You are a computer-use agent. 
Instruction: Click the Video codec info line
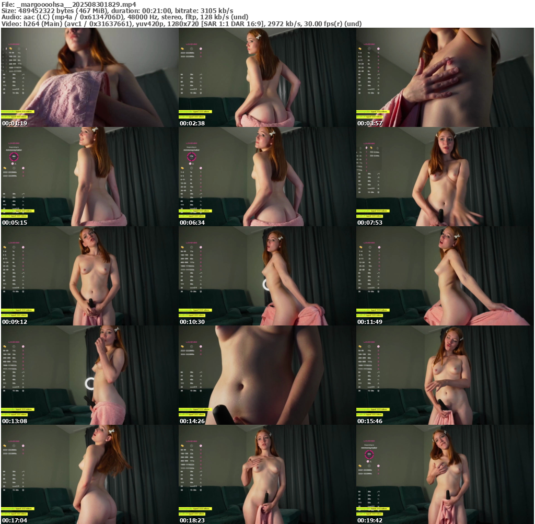[181, 24]
